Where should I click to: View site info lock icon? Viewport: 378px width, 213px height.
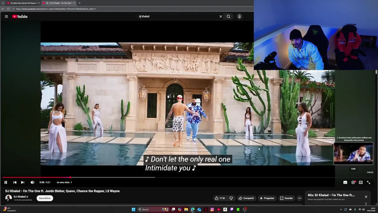click(x=14, y=9)
